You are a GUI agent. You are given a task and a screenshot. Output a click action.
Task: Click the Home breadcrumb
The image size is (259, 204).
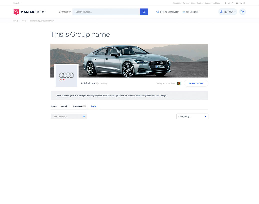(x=16, y=21)
